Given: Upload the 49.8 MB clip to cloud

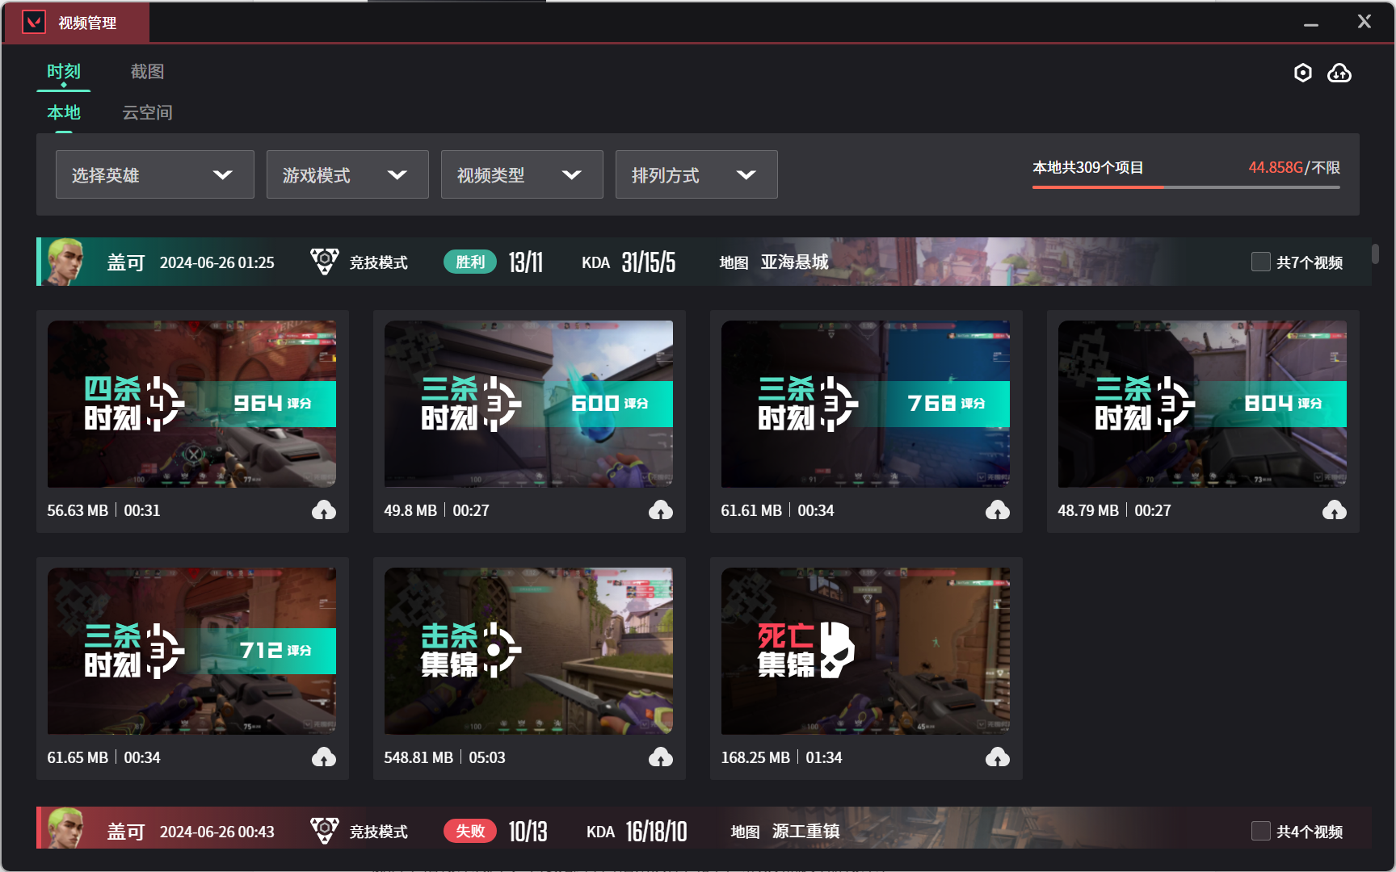Looking at the screenshot, I should pos(661,510).
